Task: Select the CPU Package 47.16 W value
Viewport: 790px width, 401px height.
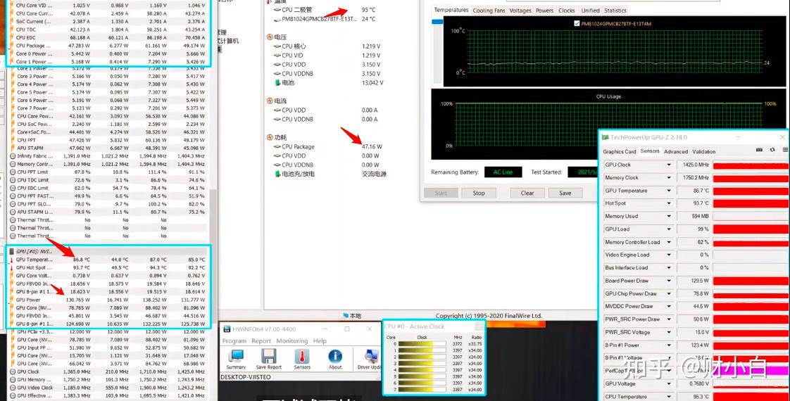Action: 372,146
